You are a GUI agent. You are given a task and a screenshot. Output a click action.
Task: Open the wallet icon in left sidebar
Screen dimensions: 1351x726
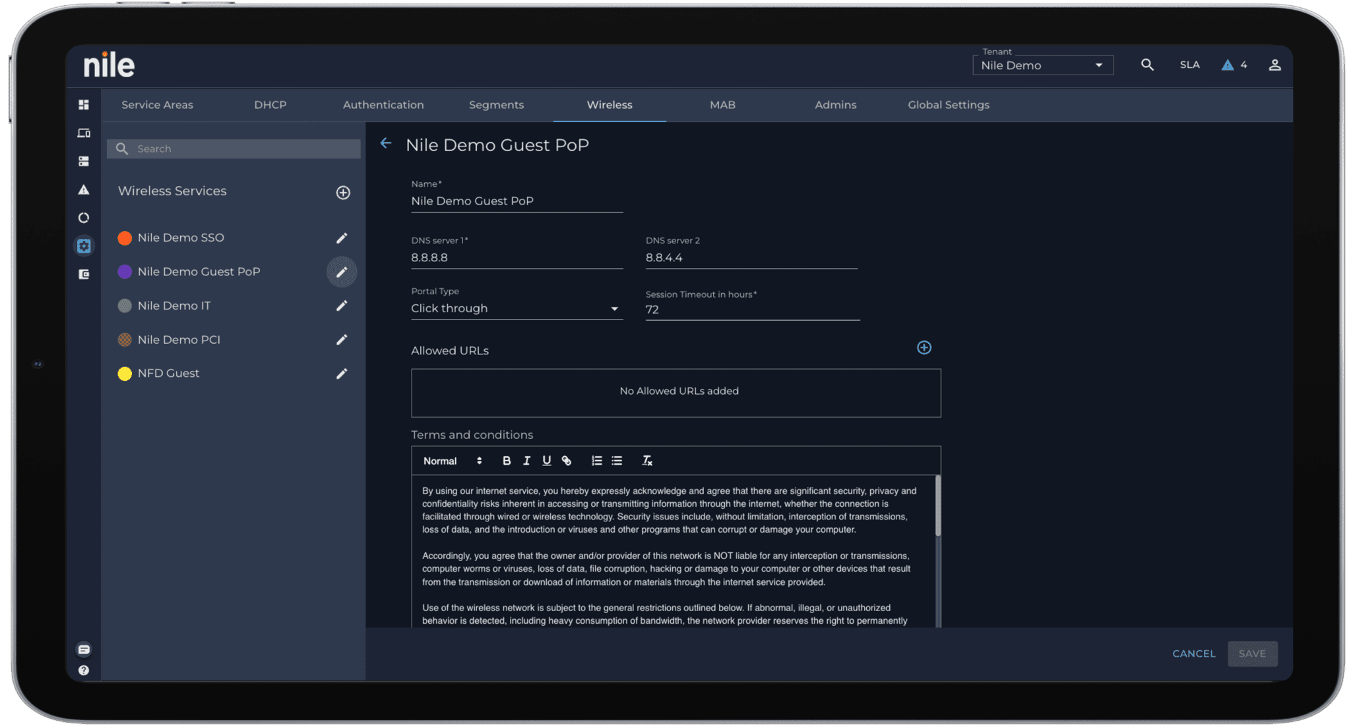pos(84,275)
